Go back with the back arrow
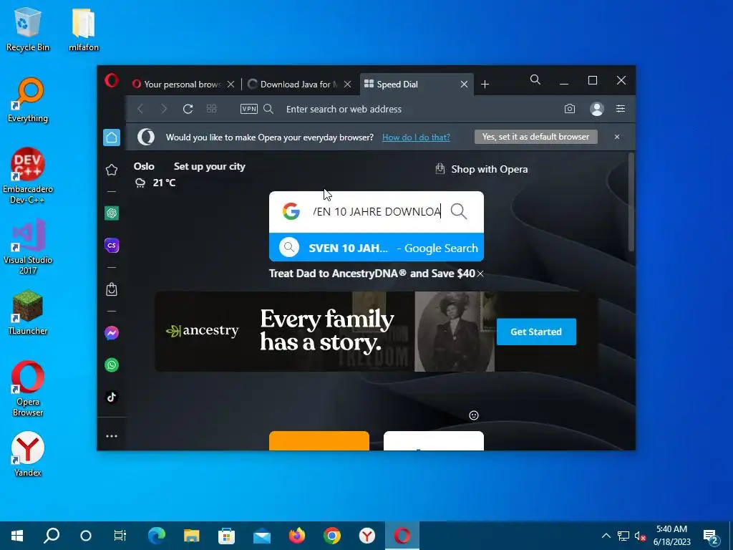The width and height of the screenshot is (733, 550). point(140,109)
